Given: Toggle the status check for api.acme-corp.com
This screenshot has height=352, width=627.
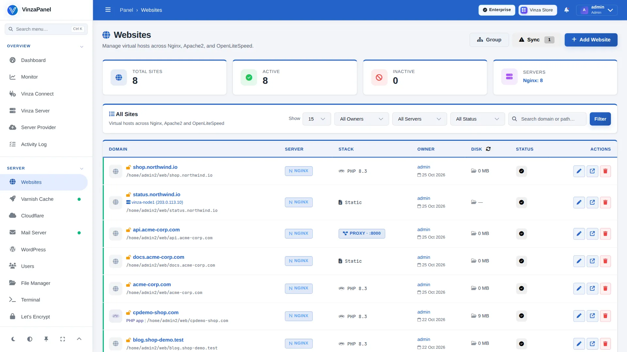Looking at the screenshot, I should click(x=522, y=234).
